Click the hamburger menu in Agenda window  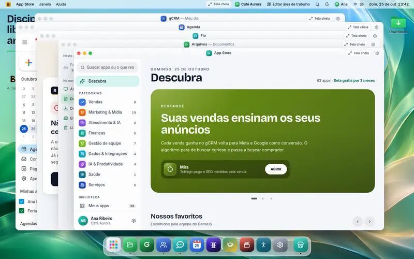[x=24, y=42]
